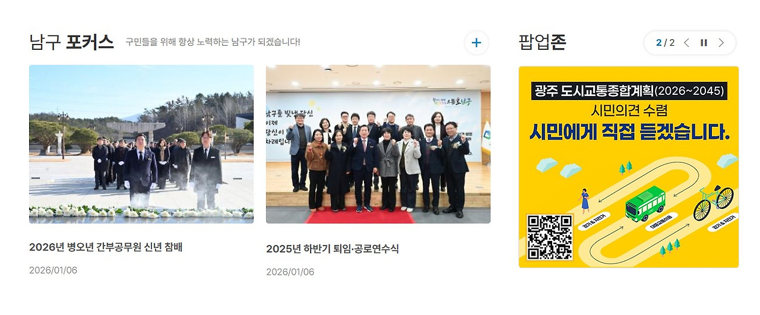760x315 pixels.
Task: Open article 2026년 병오년 간부공무원 신년 참배
Action: click(106, 247)
